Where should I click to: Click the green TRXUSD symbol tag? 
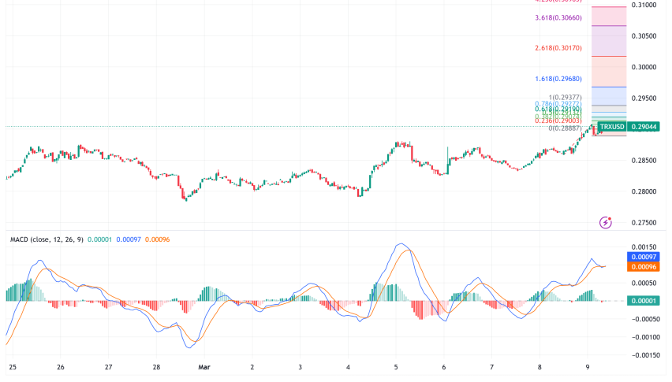coord(612,127)
